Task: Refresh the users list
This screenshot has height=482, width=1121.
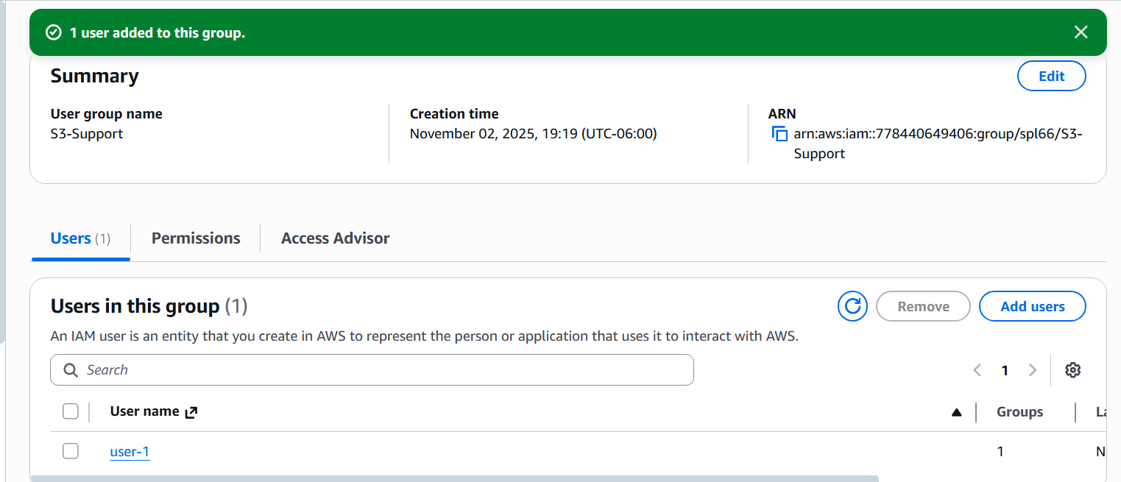Action: pyautogui.click(x=852, y=306)
